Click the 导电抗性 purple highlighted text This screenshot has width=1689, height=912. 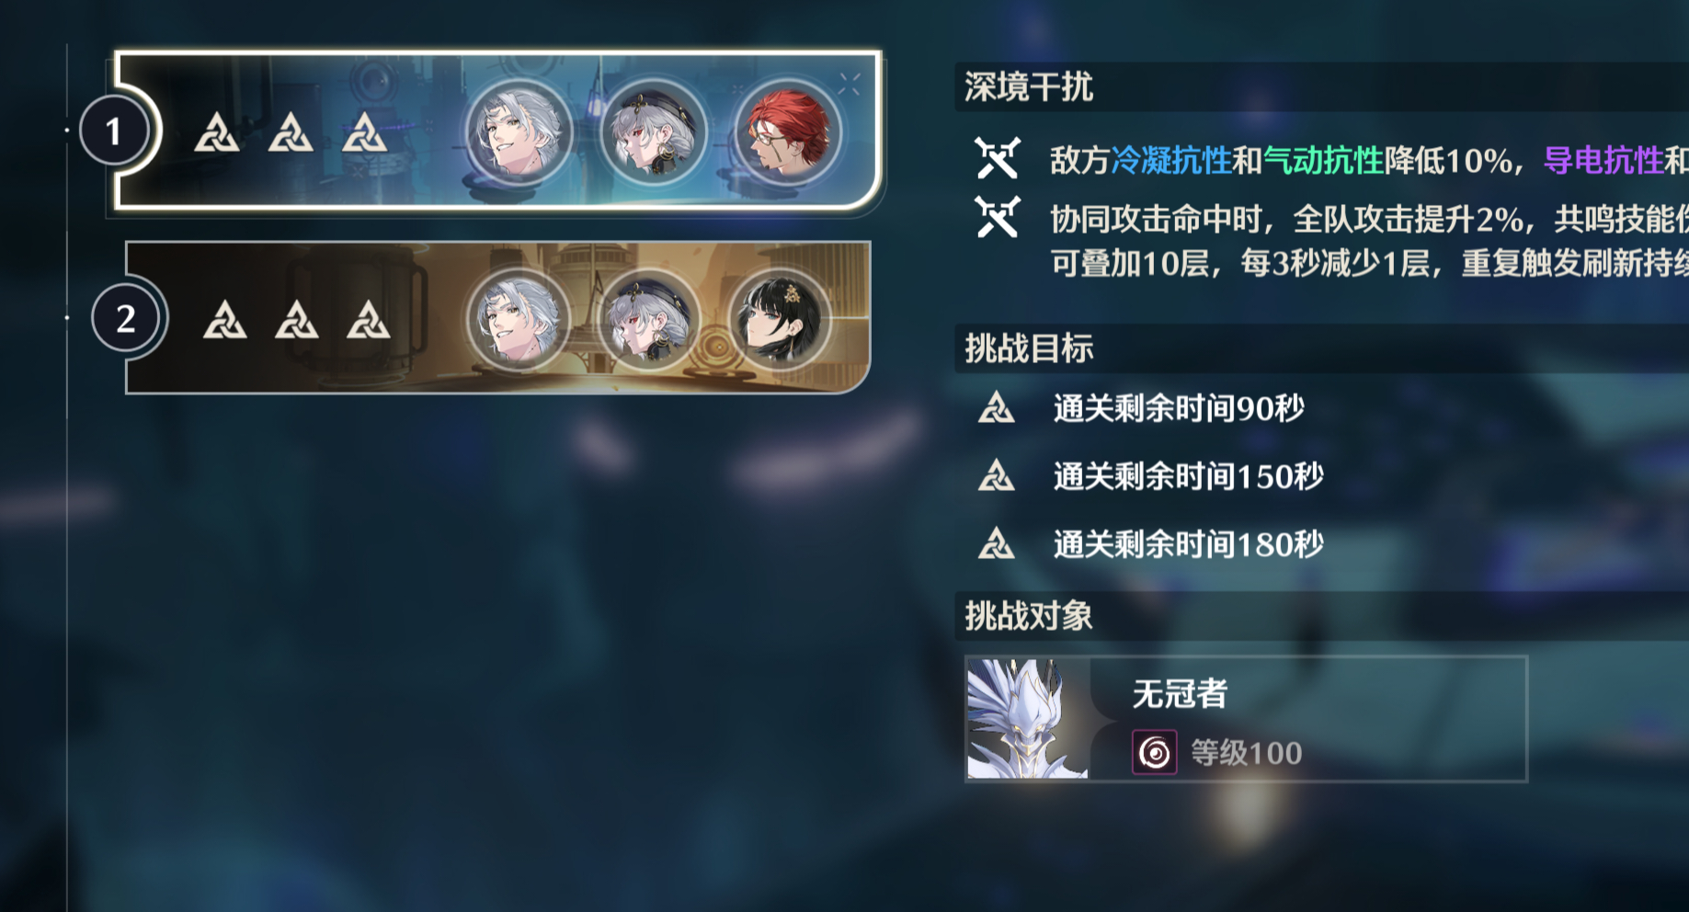1603,161
